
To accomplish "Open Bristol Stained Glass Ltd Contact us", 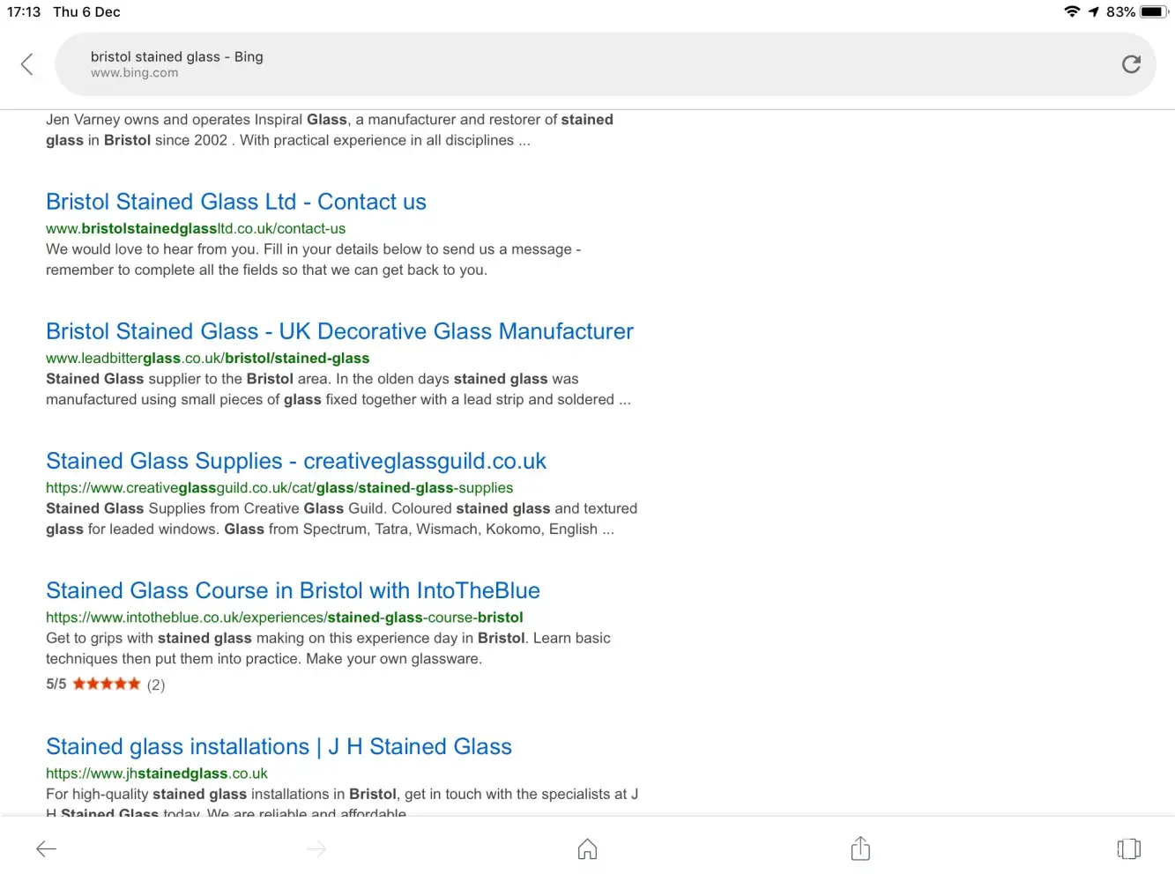I will (x=236, y=202).
